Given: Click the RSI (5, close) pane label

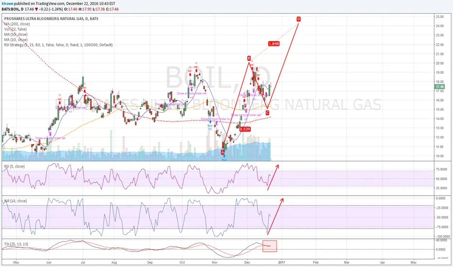Looking at the screenshot, I should pyautogui.click(x=14, y=166).
